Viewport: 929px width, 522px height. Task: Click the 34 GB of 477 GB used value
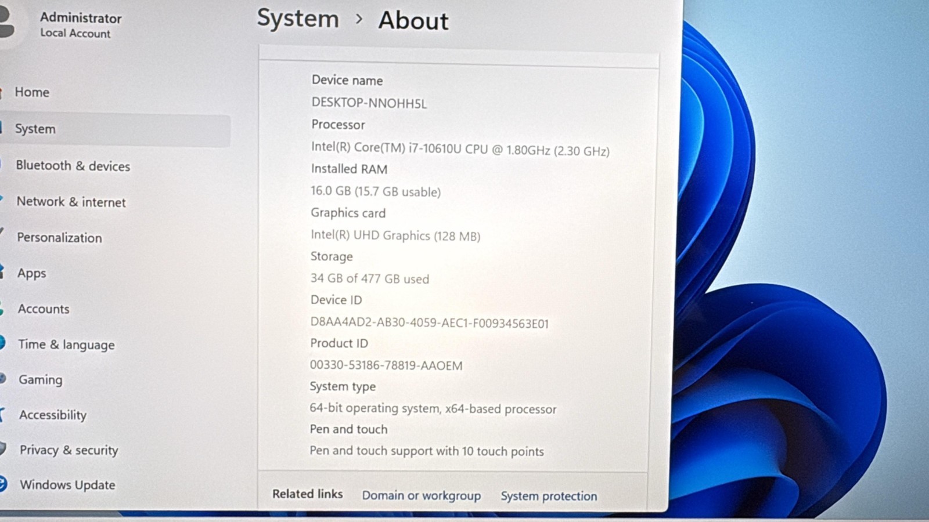click(370, 279)
